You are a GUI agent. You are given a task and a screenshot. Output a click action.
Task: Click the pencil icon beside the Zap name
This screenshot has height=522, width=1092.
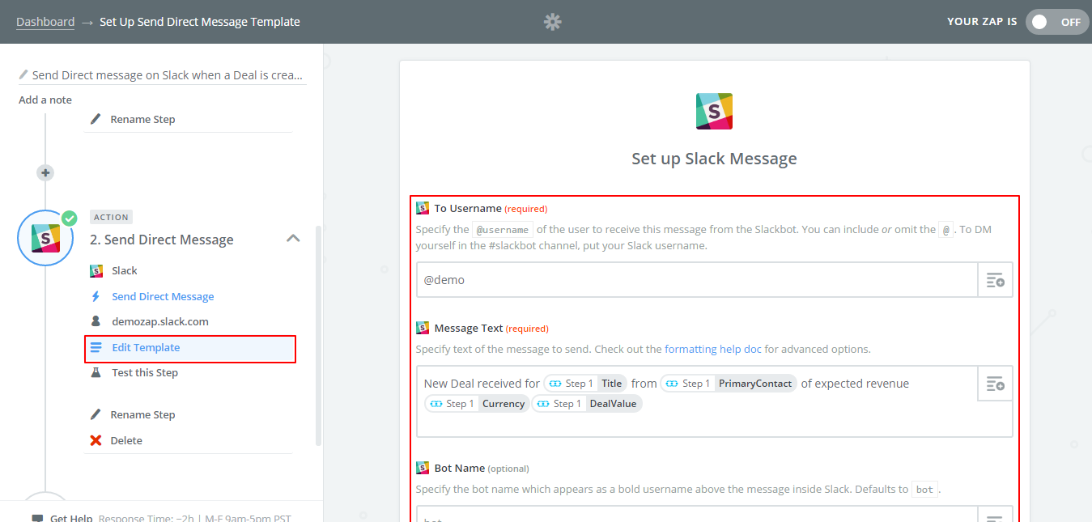pos(23,74)
